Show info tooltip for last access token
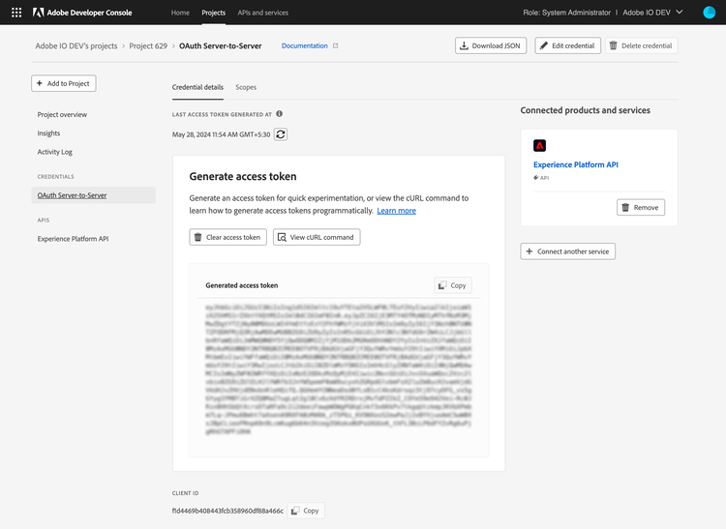Image resolution: width=726 pixels, height=529 pixels. pyautogui.click(x=279, y=113)
